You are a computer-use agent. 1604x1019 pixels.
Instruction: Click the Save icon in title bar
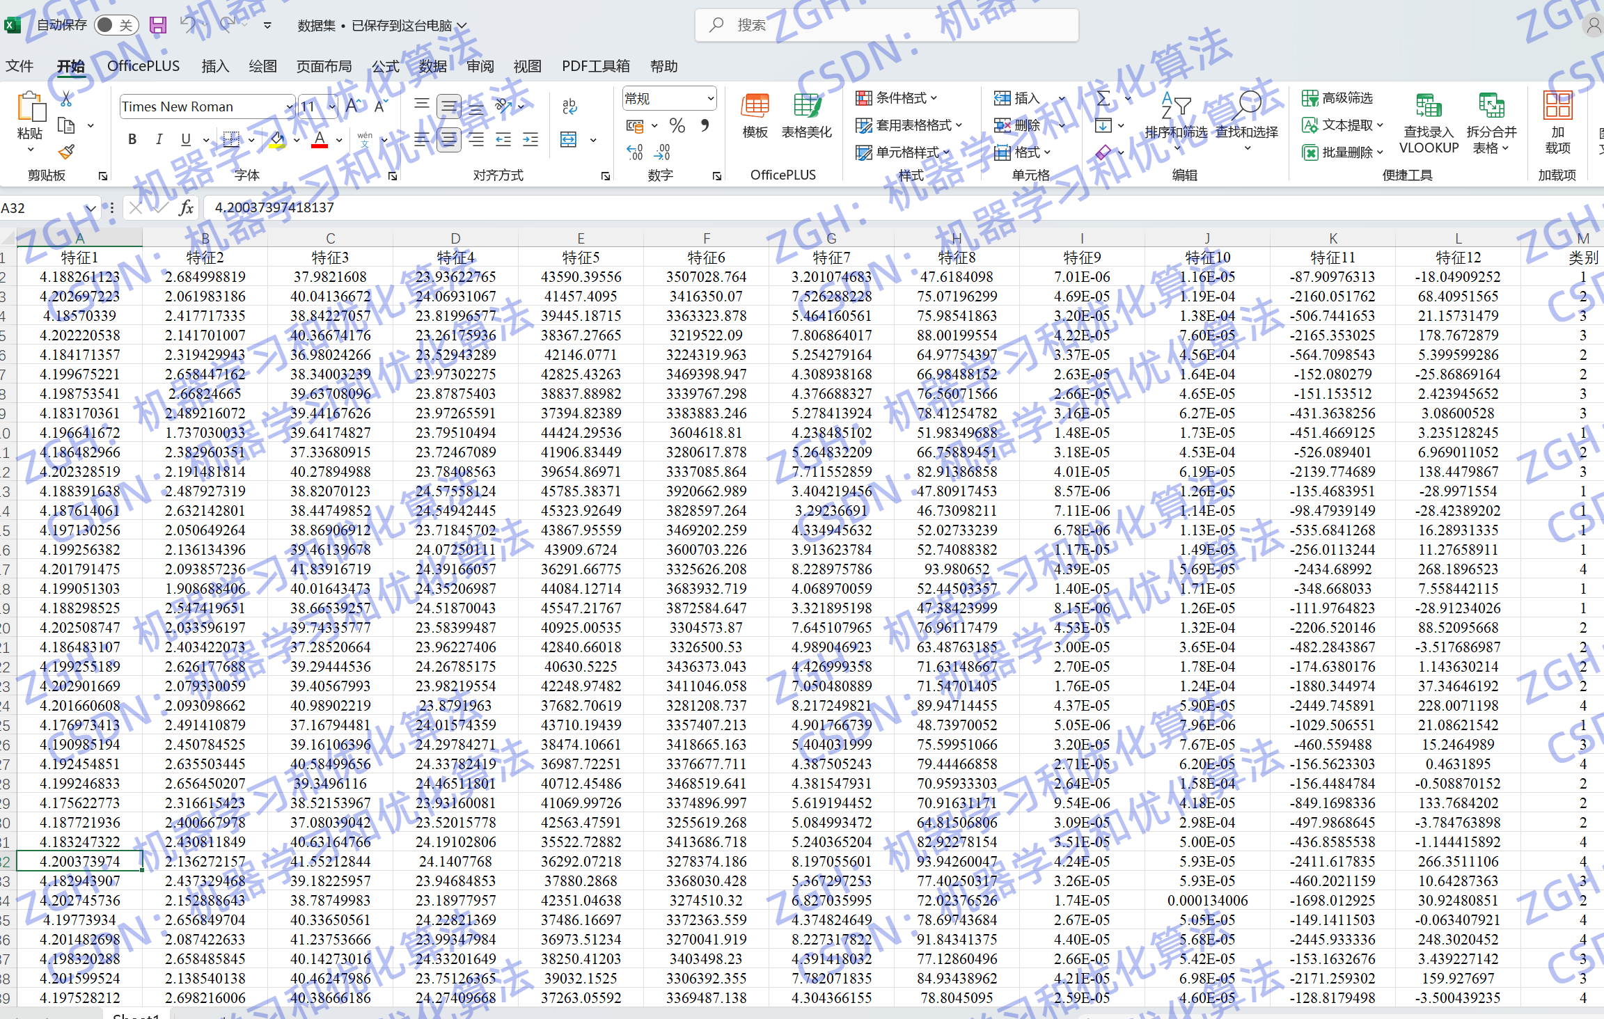click(158, 25)
